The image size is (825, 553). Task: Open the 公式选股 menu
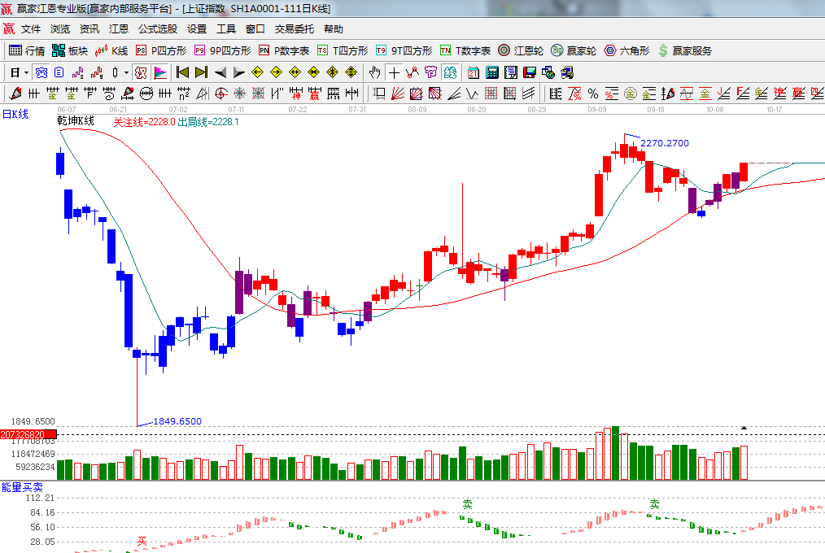(x=157, y=28)
